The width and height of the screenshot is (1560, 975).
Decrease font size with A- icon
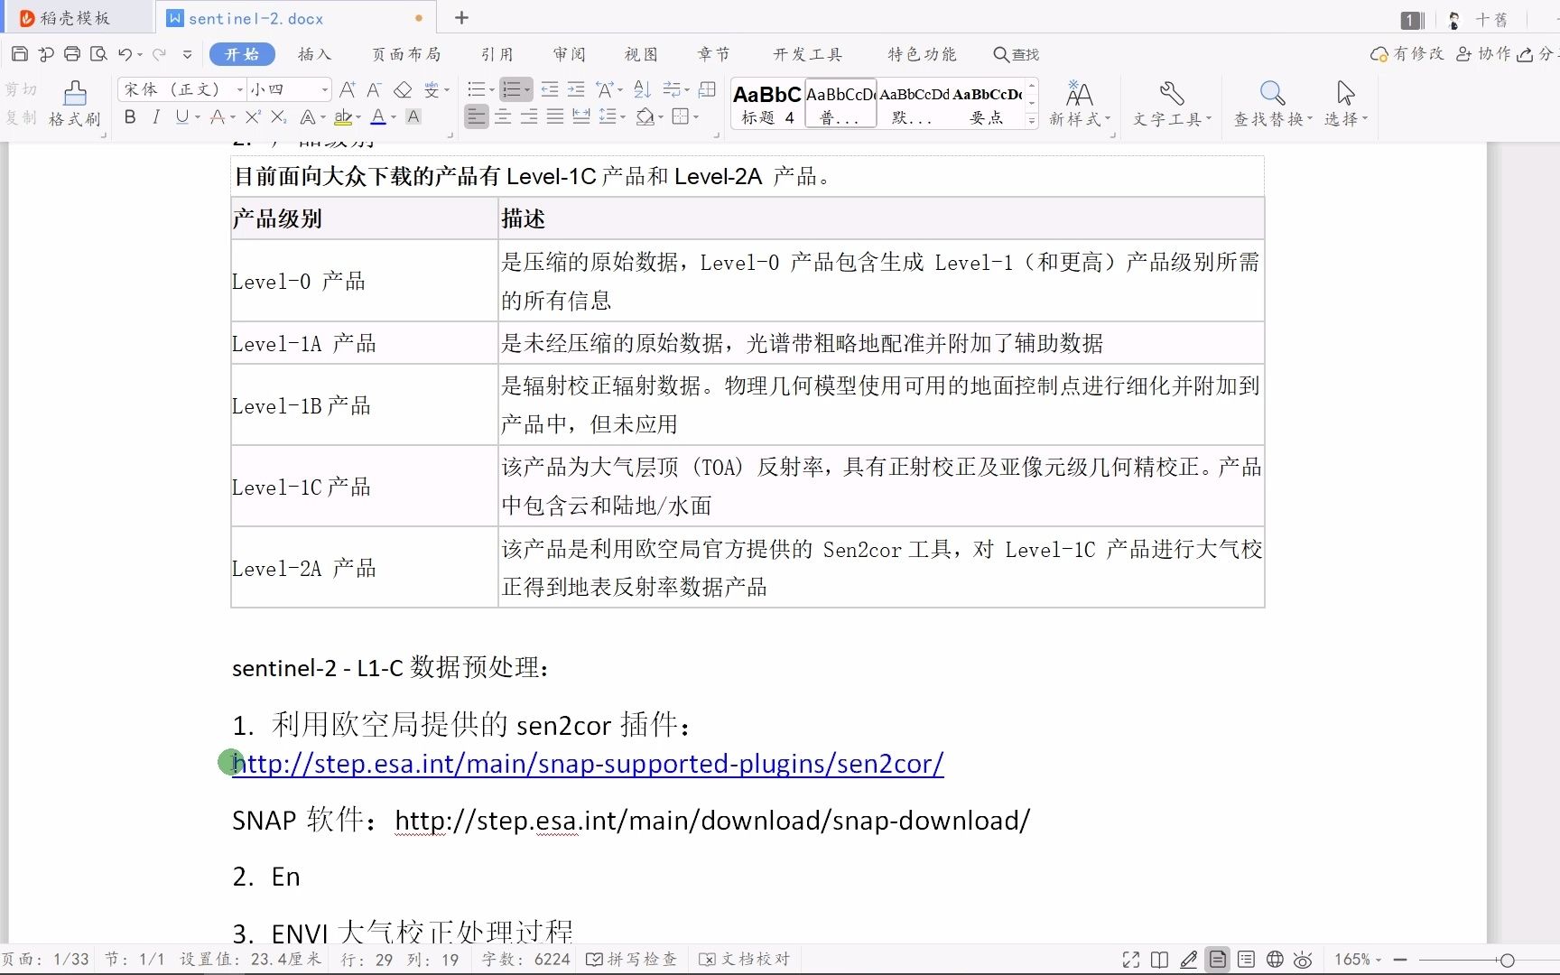pyautogui.click(x=374, y=89)
